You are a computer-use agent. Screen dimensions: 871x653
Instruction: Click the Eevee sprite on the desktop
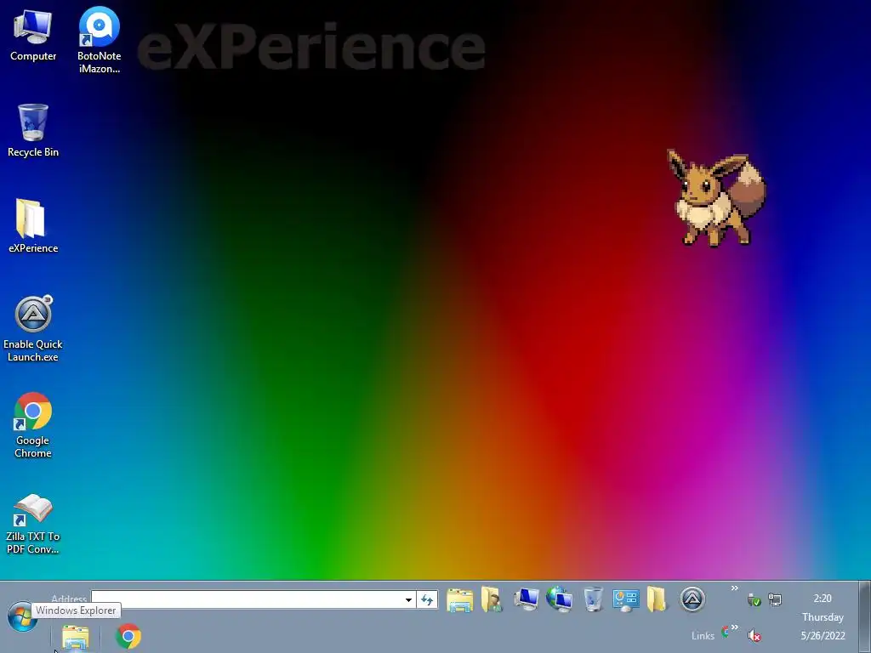click(716, 197)
